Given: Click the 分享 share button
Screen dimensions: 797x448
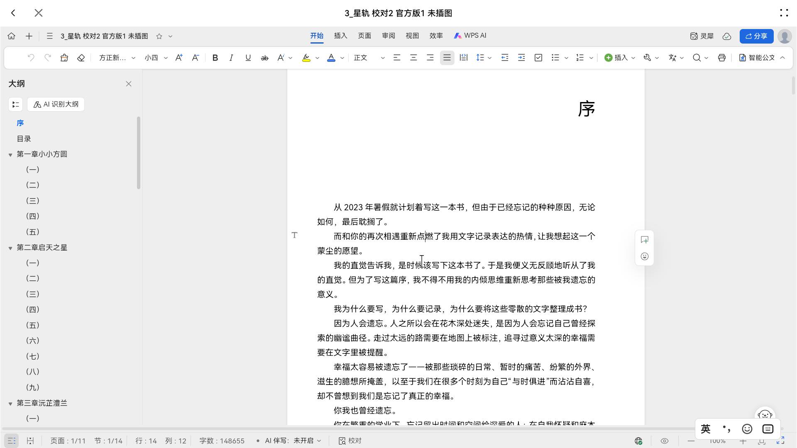Looking at the screenshot, I should (756, 36).
